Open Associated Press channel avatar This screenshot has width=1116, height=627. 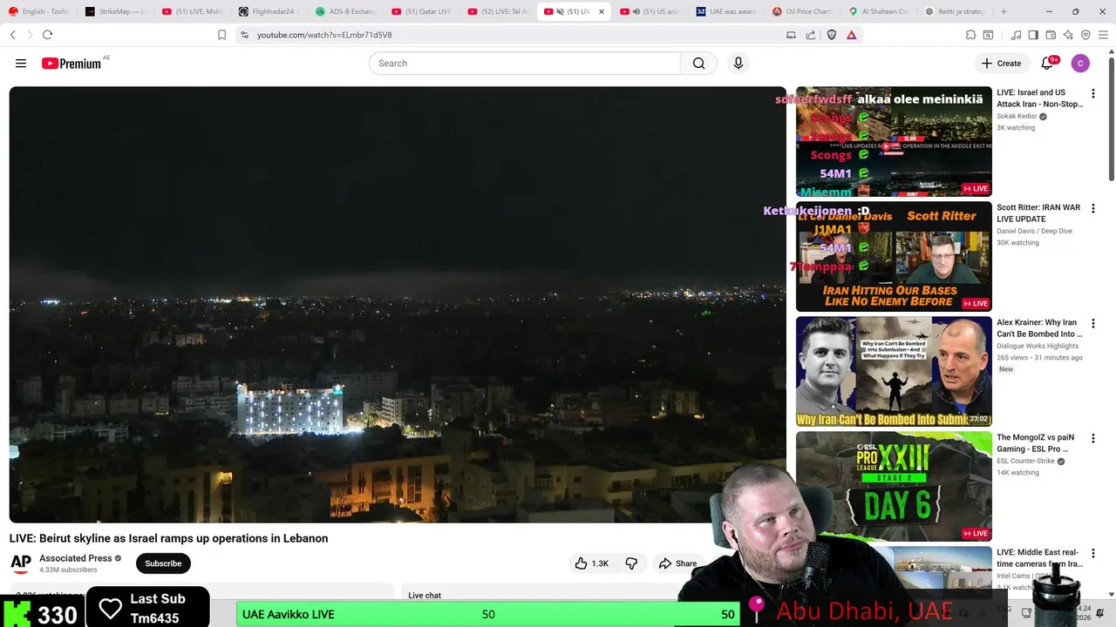[x=21, y=563]
